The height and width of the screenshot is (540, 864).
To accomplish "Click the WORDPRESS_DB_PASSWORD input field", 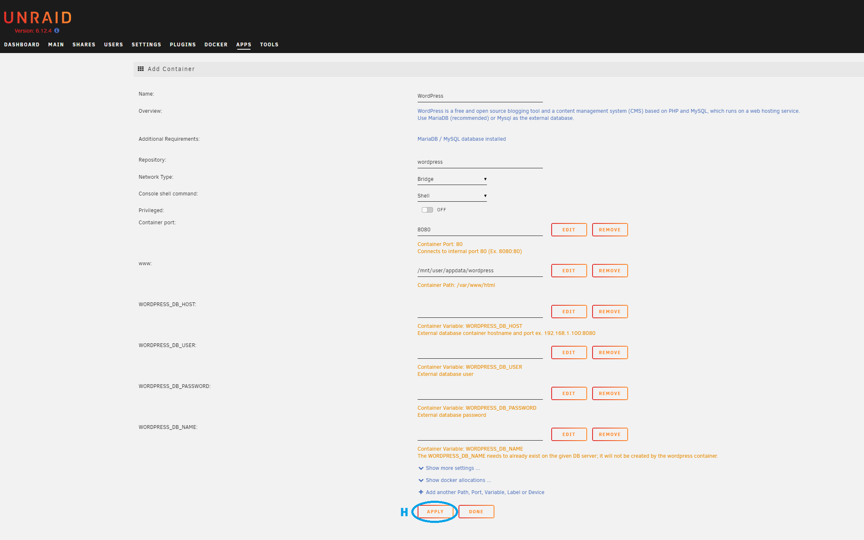I will point(480,393).
